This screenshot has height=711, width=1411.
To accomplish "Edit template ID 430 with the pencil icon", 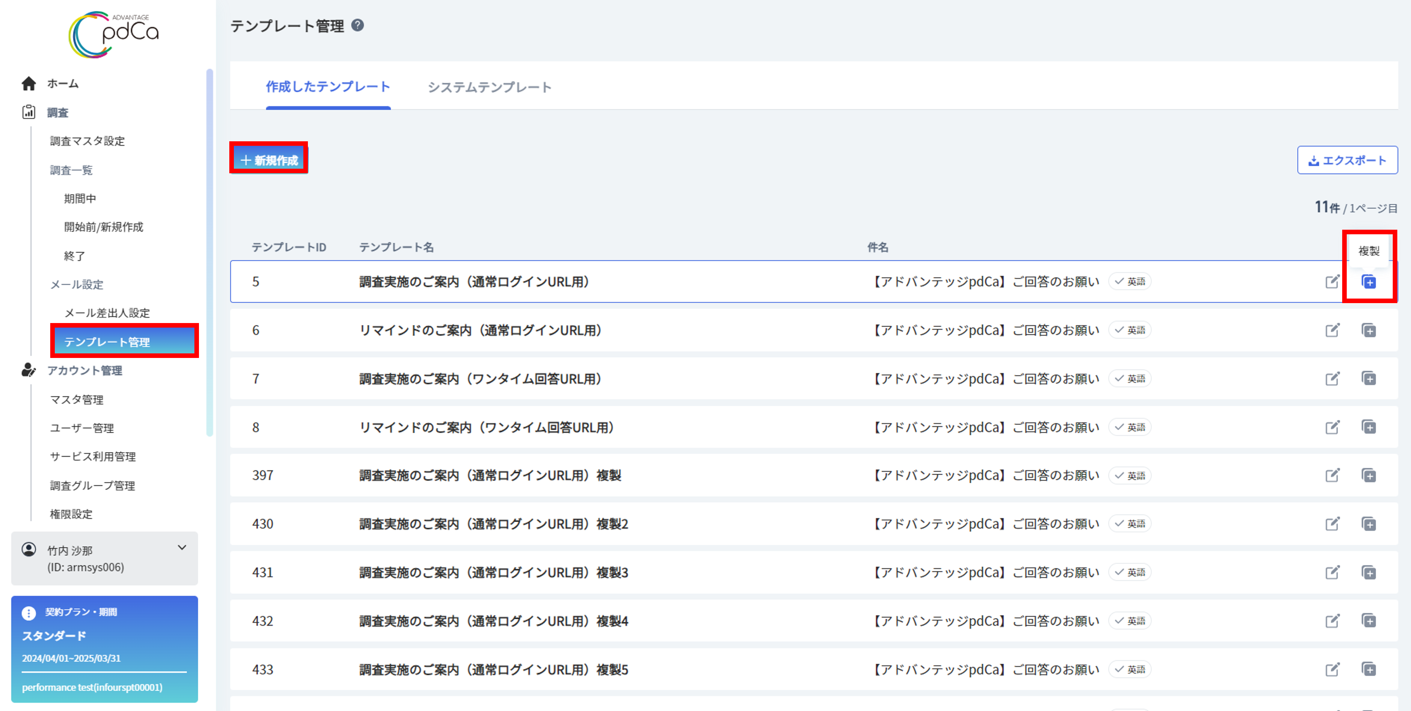I will click(x=1332, y=524).
